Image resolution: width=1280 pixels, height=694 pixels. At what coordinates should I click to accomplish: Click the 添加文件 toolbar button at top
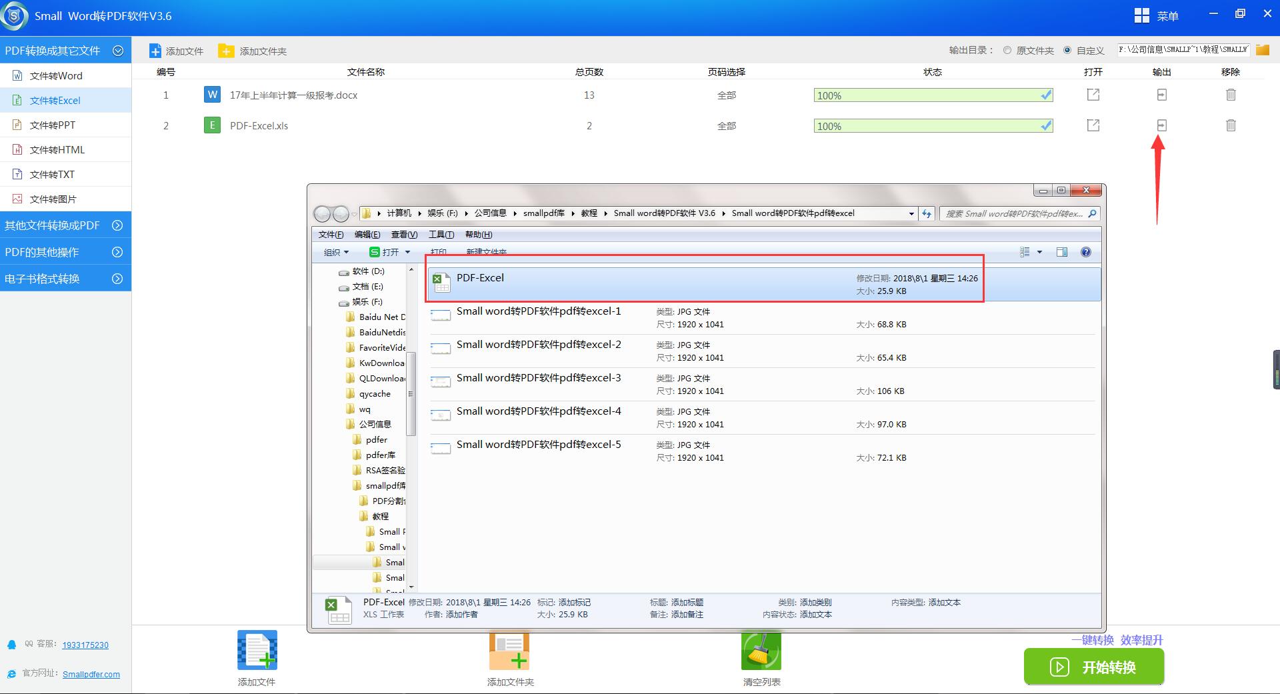pos(177,51)
